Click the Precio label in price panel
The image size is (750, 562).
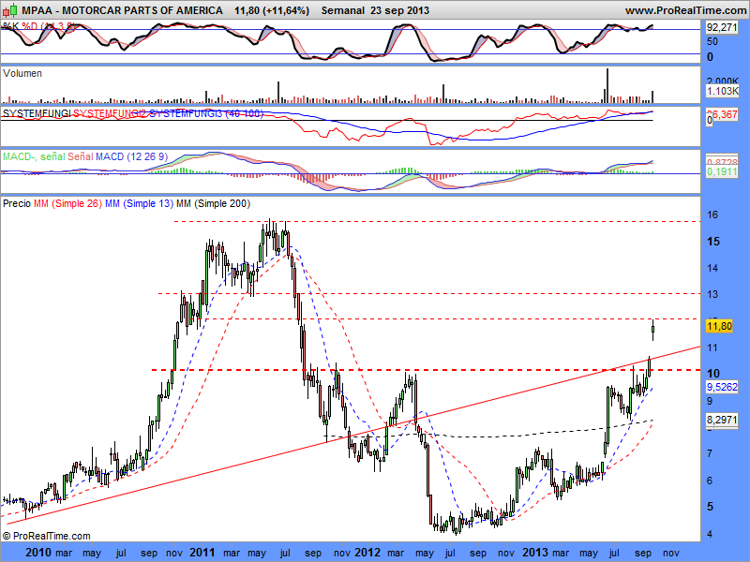click(17, 203)
